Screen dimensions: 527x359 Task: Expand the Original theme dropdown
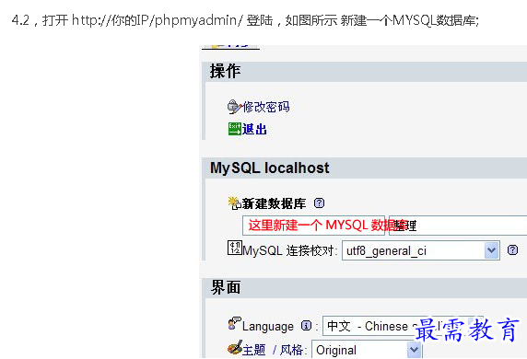point(367,350)
